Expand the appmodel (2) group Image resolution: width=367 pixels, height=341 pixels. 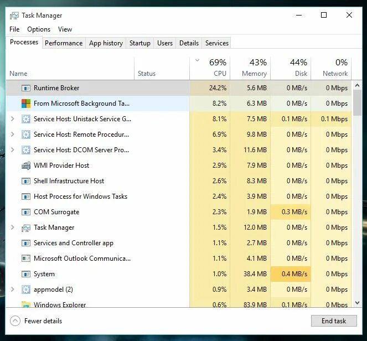pyautogui.click(x=13, y=290)
